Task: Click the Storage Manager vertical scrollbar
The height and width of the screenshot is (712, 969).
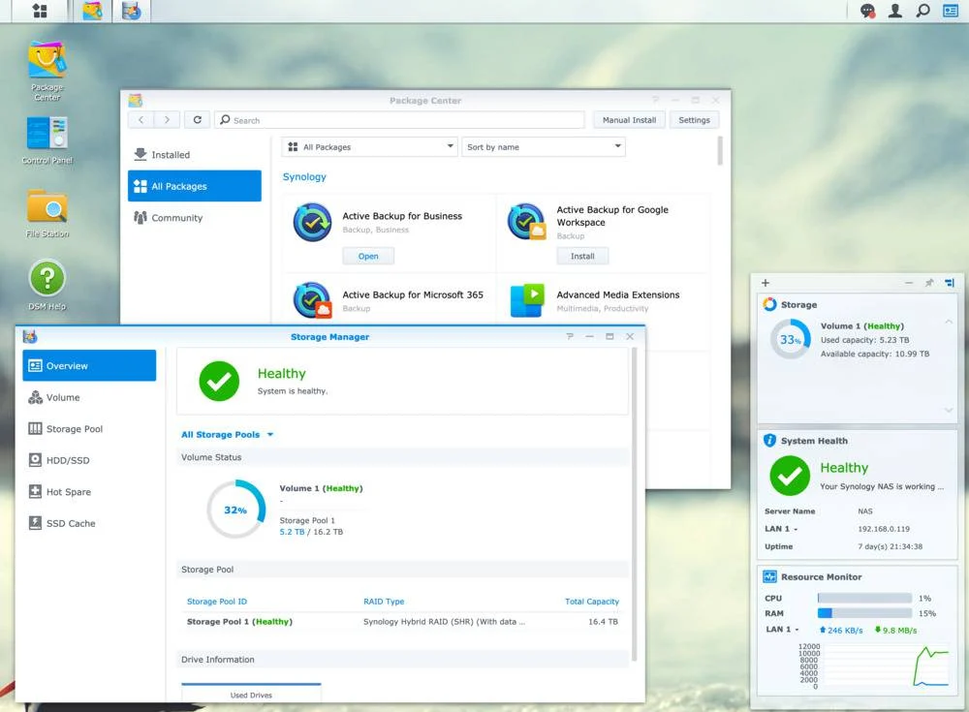Action: click(634, 505)
